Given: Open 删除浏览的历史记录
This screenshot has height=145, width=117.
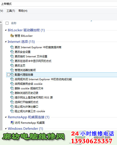Looking at the screenshot, I should coord(27,93).
